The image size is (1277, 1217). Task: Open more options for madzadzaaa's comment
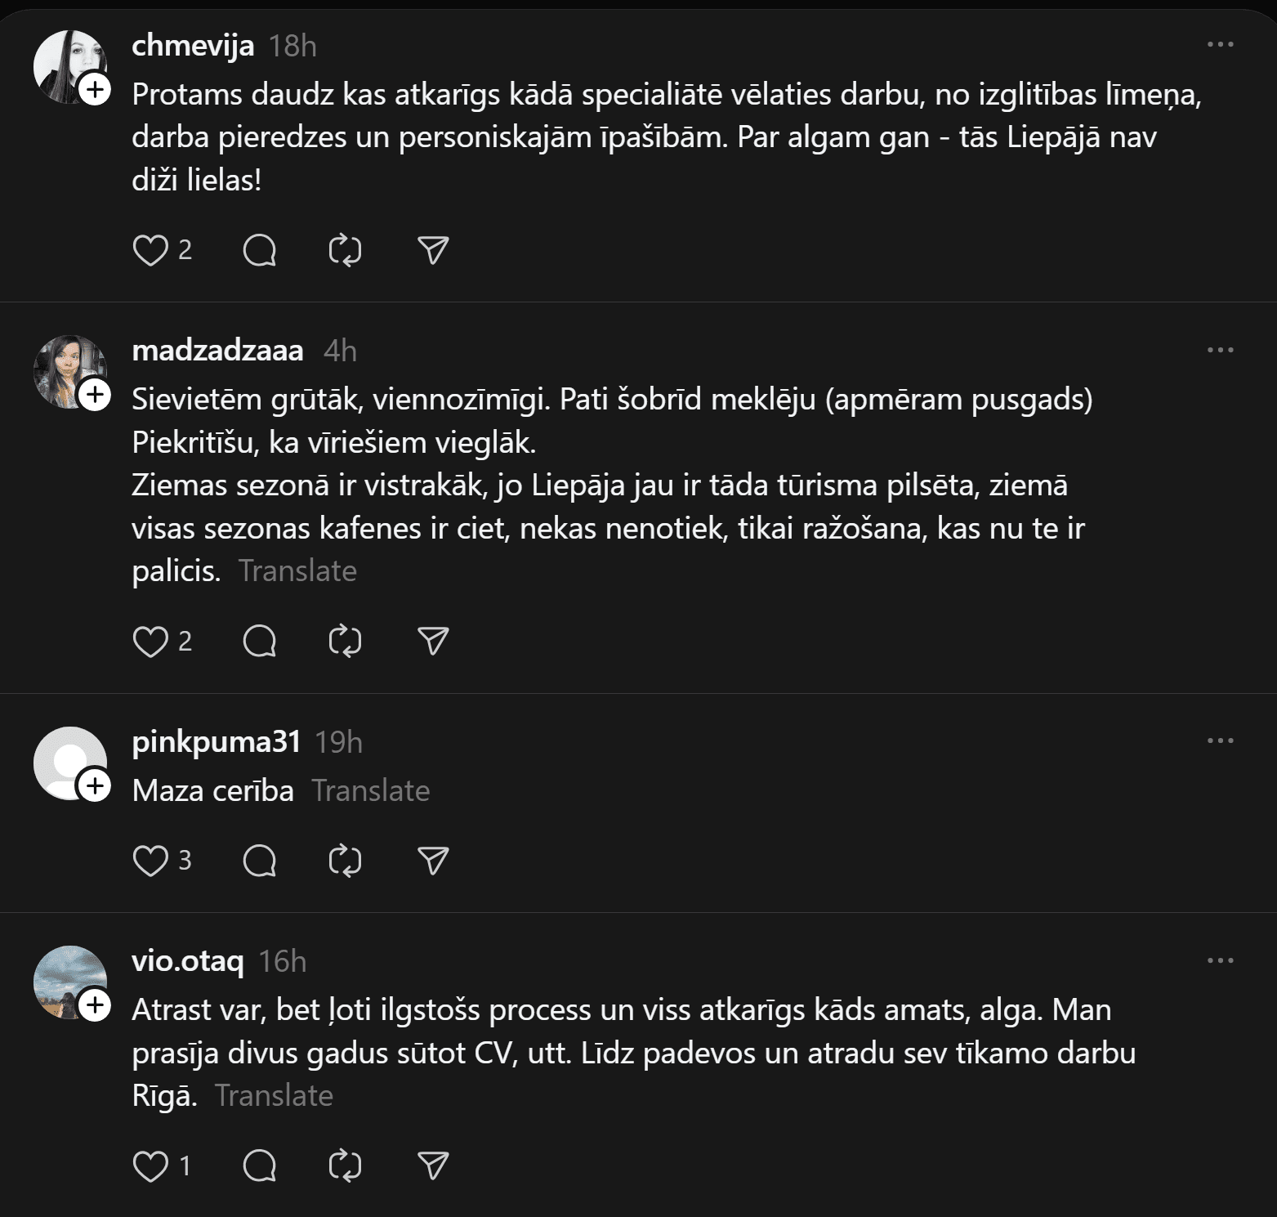pos(1220,350)
